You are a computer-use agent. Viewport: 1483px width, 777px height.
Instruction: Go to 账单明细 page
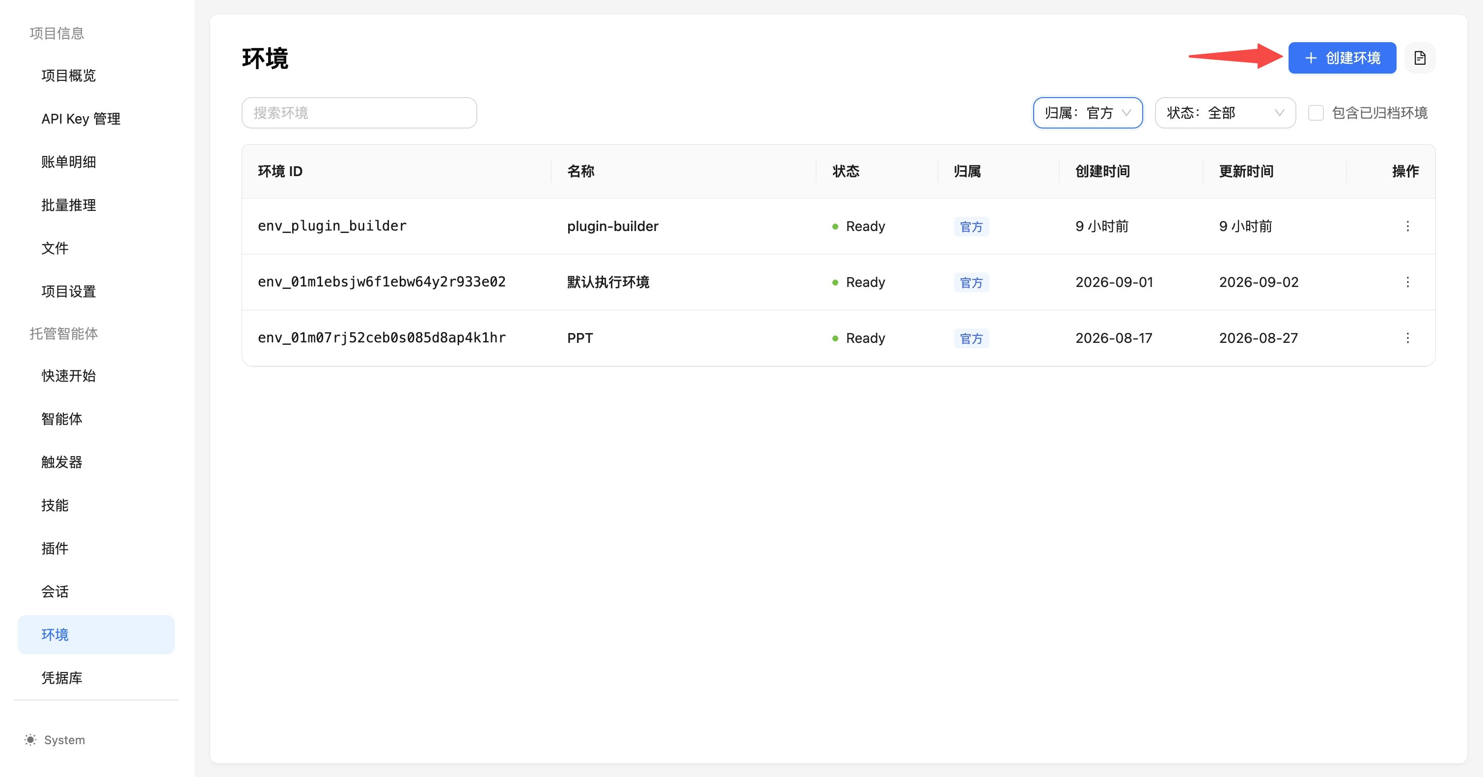(x=96, y=161)
